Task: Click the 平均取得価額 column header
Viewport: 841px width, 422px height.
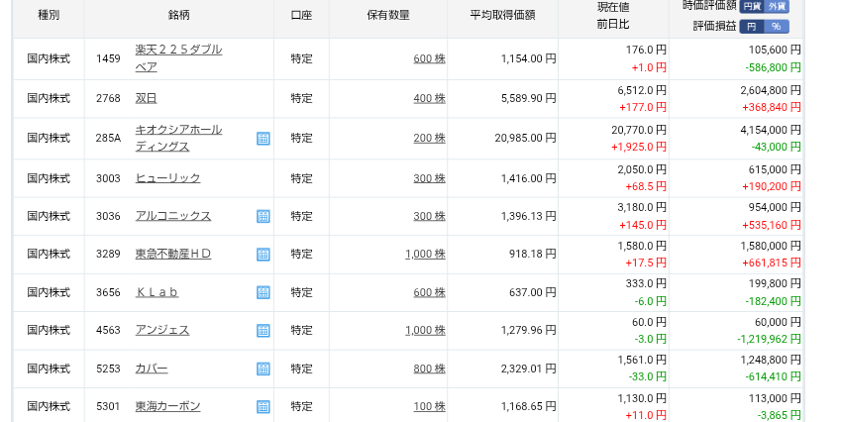Action: (502, 15)
